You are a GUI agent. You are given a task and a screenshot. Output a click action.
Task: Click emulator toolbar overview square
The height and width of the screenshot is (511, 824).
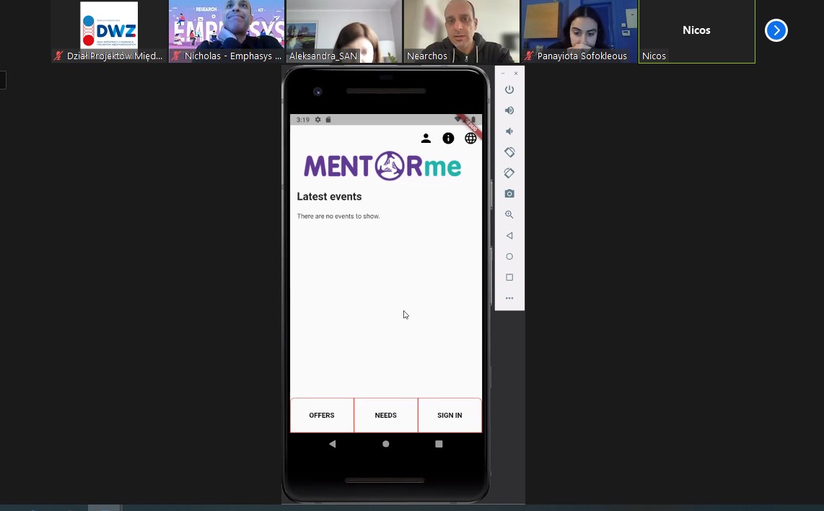tap(509, 277)
